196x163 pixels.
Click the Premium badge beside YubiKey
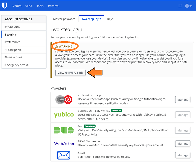[116, 111]
